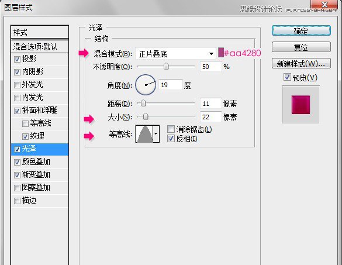
Task: Click the 大小 size slider handle
Action: (x=146, y=117)
